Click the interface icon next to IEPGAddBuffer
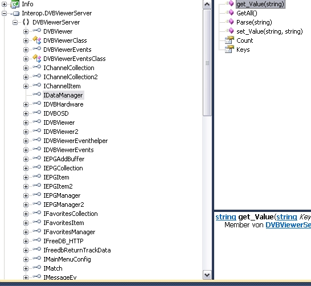The width and height of the screenshot is (311, 286). (x=37, y=158)
